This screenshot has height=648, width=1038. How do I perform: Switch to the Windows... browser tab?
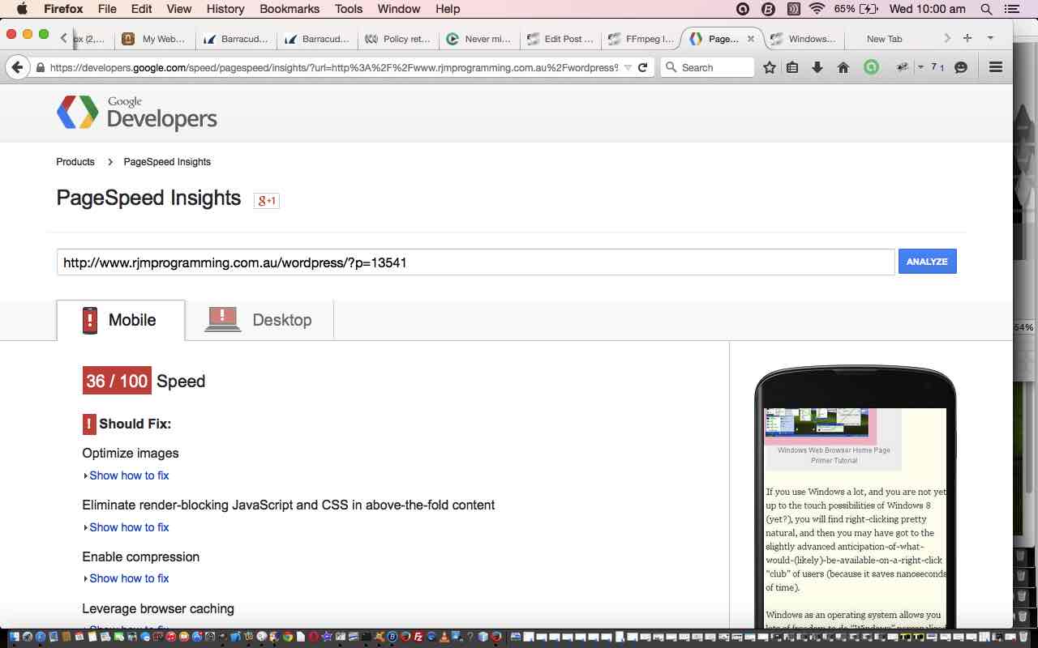click(x=803, y=39)
